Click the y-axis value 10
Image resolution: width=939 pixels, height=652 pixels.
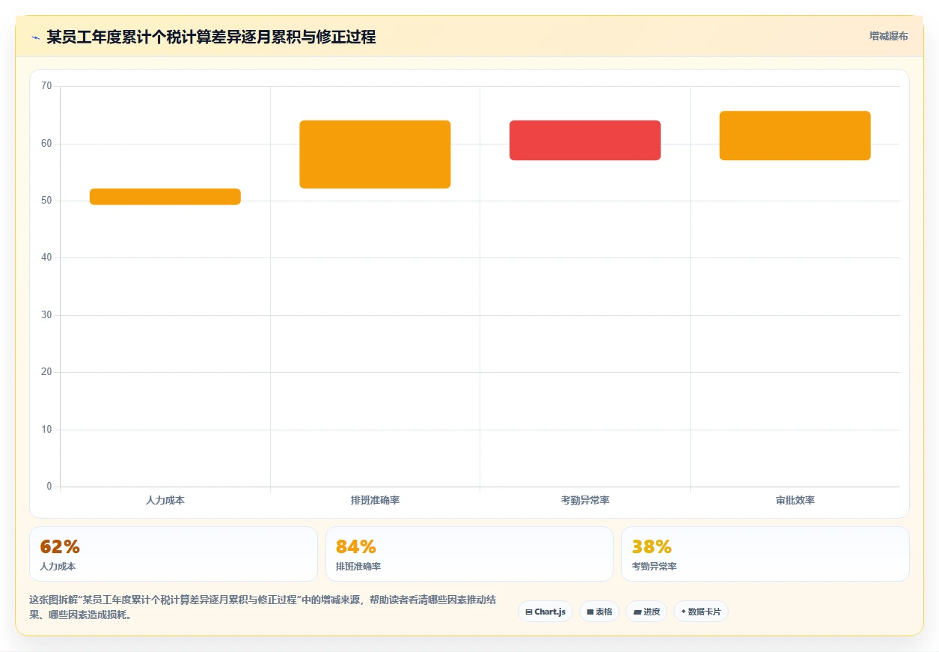pos(46,430)
